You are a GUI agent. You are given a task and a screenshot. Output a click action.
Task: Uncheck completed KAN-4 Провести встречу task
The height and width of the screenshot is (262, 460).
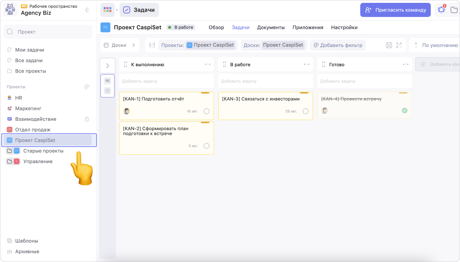point(405,111)
